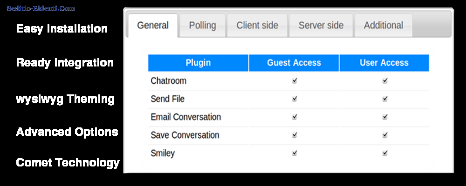The height and width of the screenshot is (186, 466).
Task: Click the Plugin column header
Action: tap(198, 63)
